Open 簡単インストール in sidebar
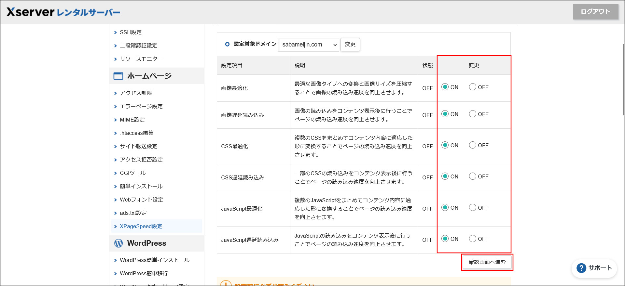625x286 pixels. [x=141, y=187]
